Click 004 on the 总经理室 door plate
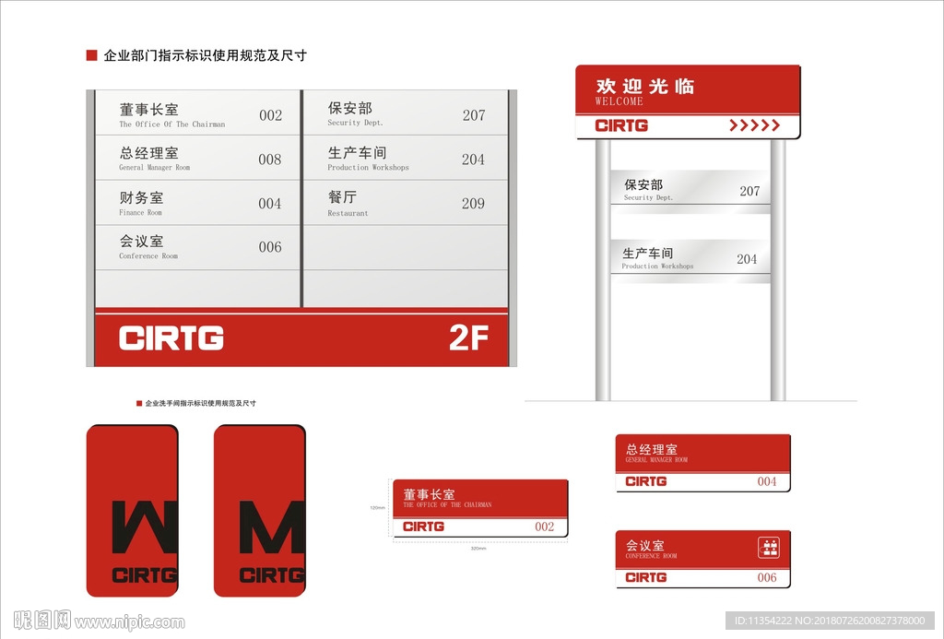 click(767, 481)
